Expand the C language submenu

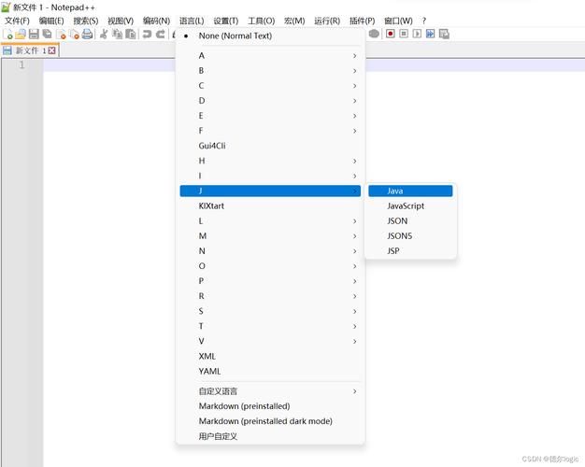(x=270, y=86)
